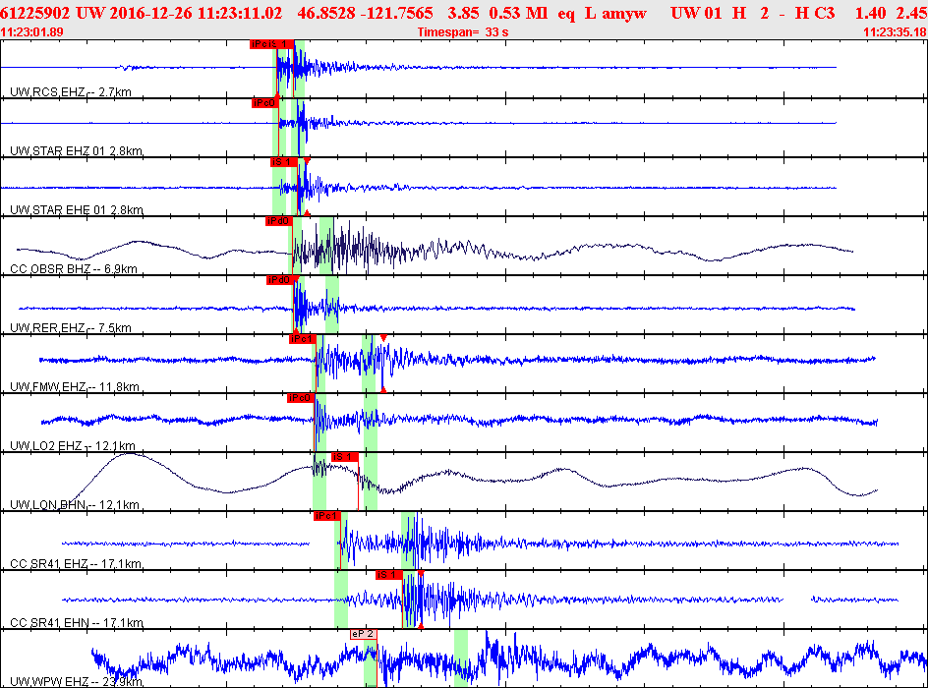Click the start time 11:23:01.89
This screenshot has width=928, height=688.
coord(32,32)
